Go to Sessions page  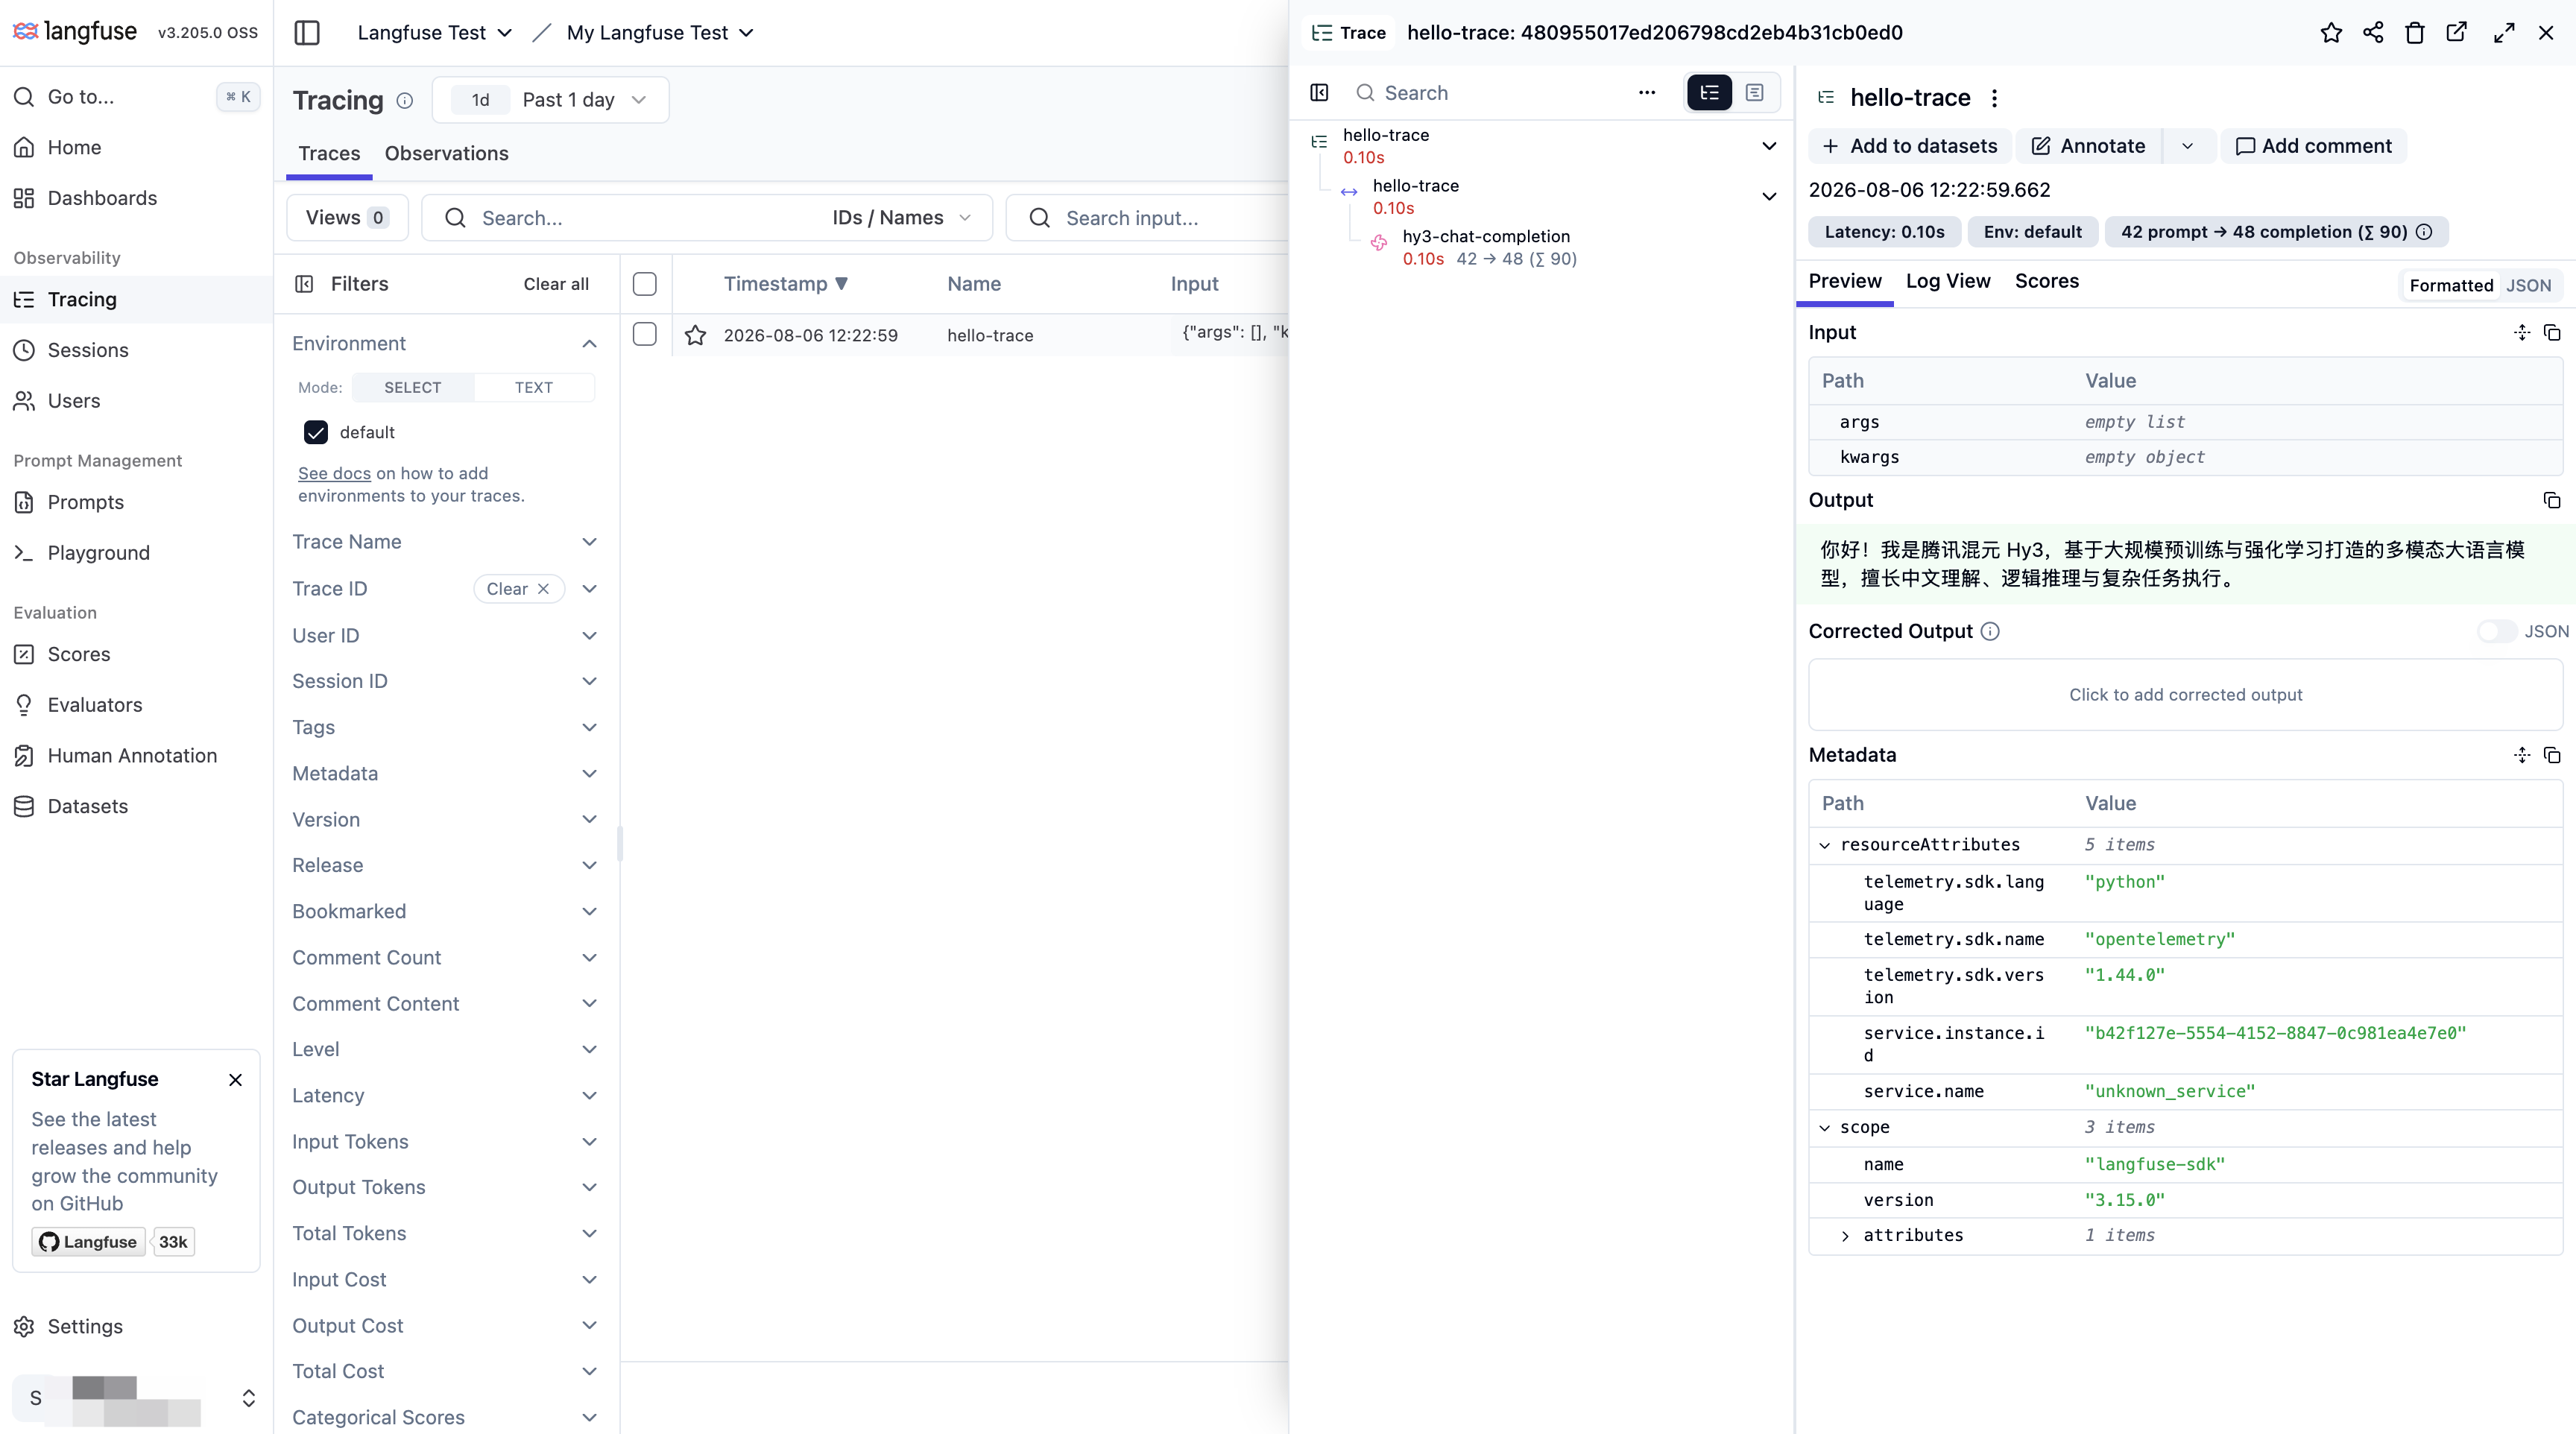[x=88, y=350]
